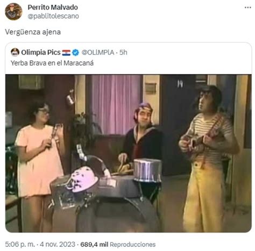255x251 pixels.
Task: Click the blue verified badge
Action: [75, 53]
